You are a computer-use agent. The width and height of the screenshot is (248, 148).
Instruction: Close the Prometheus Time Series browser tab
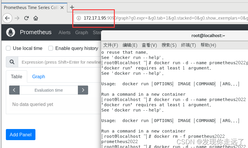(x=62, y=8)
